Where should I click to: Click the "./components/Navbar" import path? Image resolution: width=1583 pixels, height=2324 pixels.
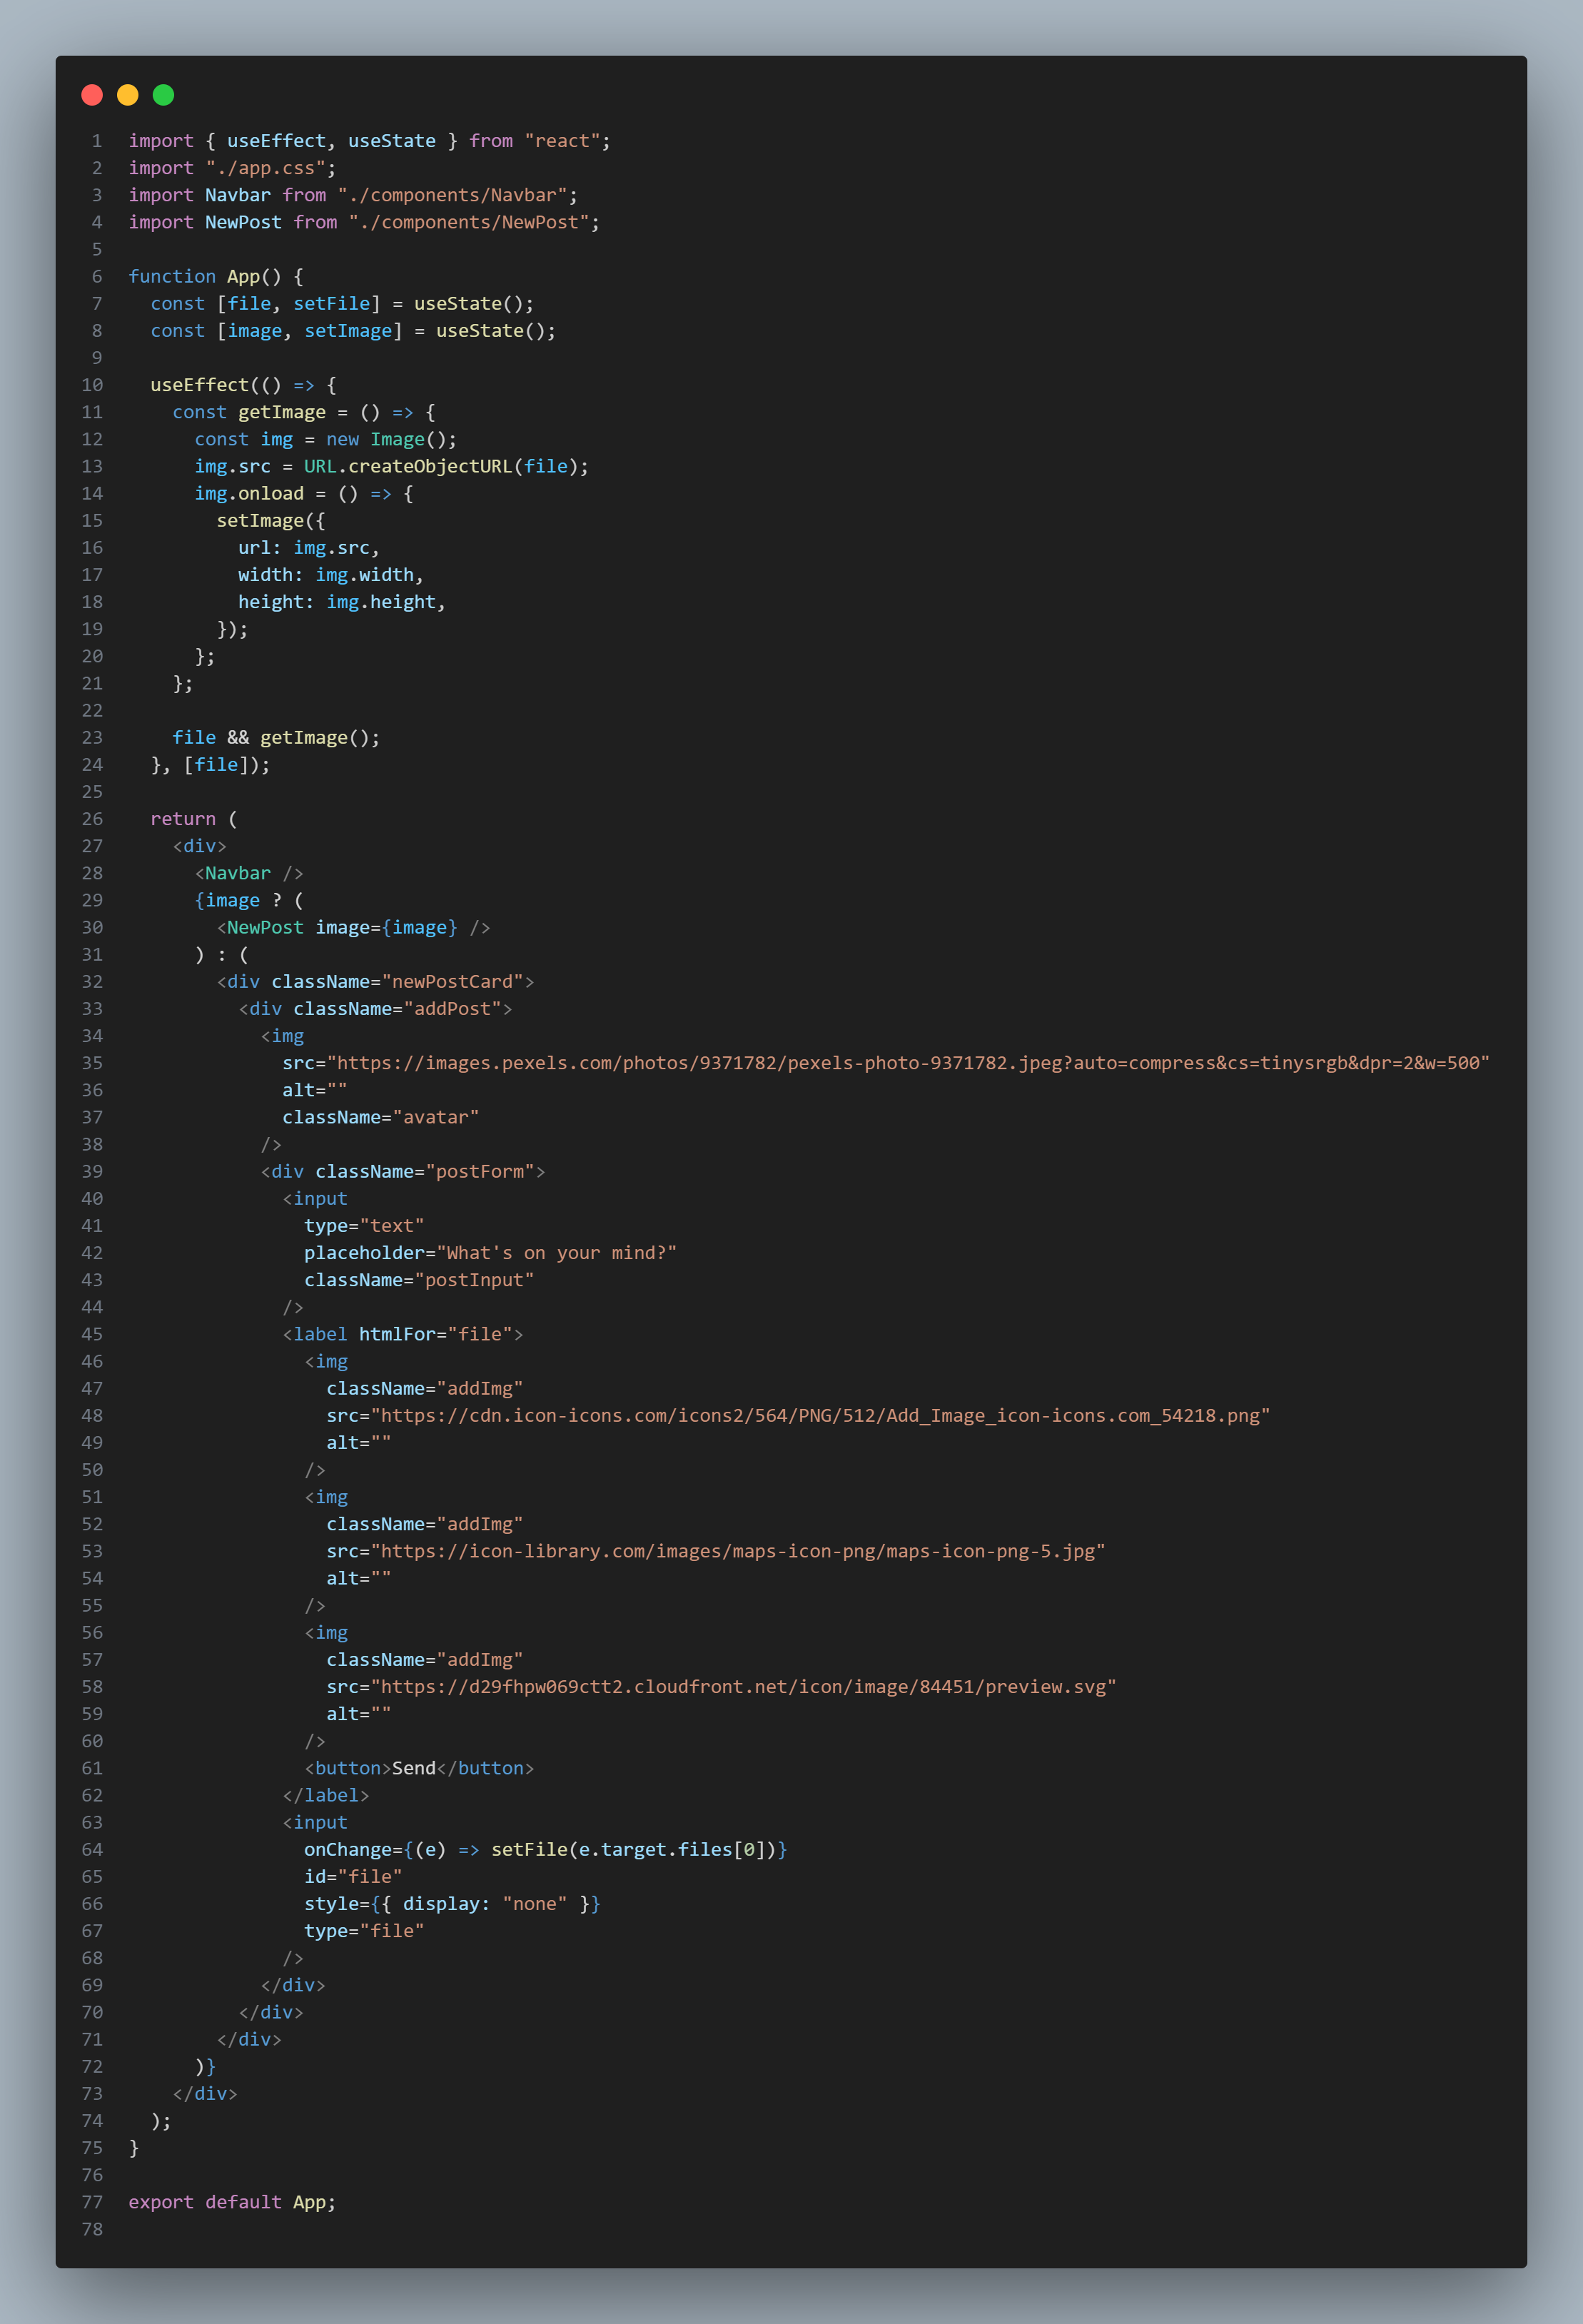coord(452,195)
